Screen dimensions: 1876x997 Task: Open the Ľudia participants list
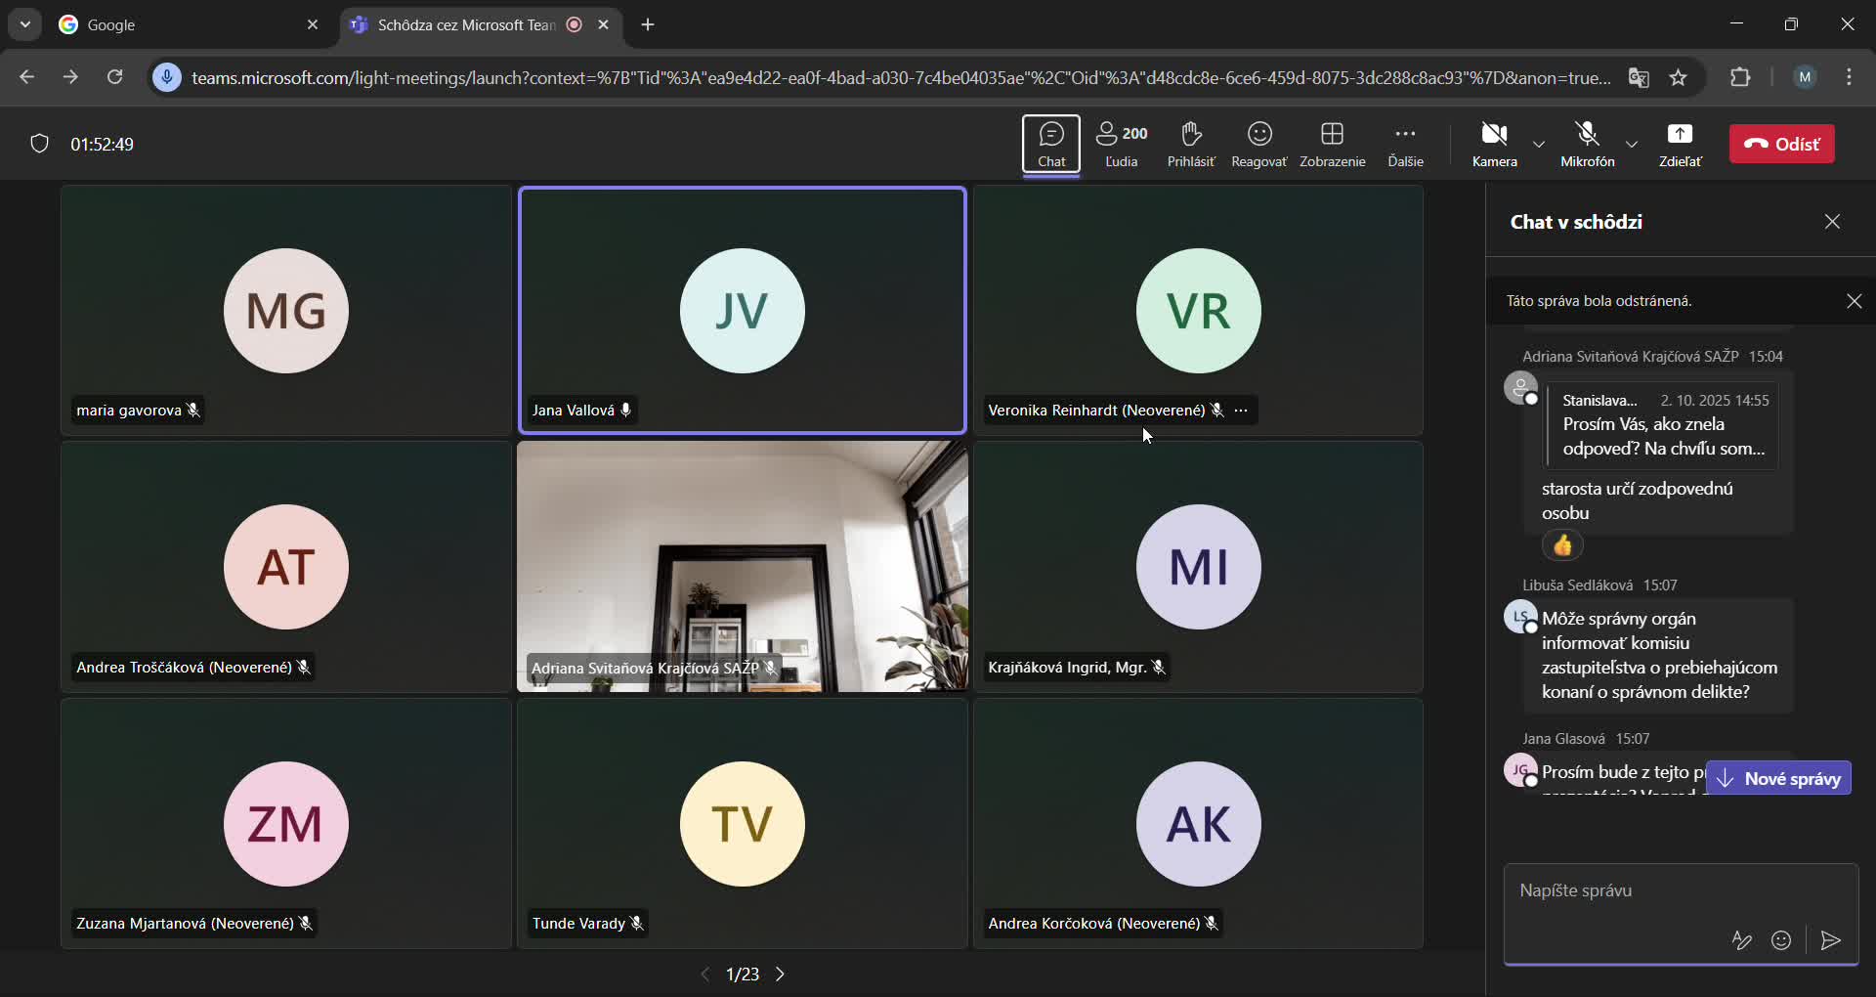[x=1121, y=144]
